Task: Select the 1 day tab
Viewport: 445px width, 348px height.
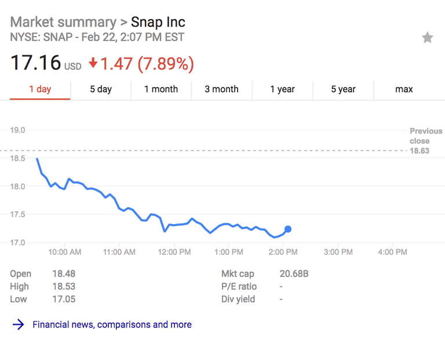Action: tap(40, 90)
